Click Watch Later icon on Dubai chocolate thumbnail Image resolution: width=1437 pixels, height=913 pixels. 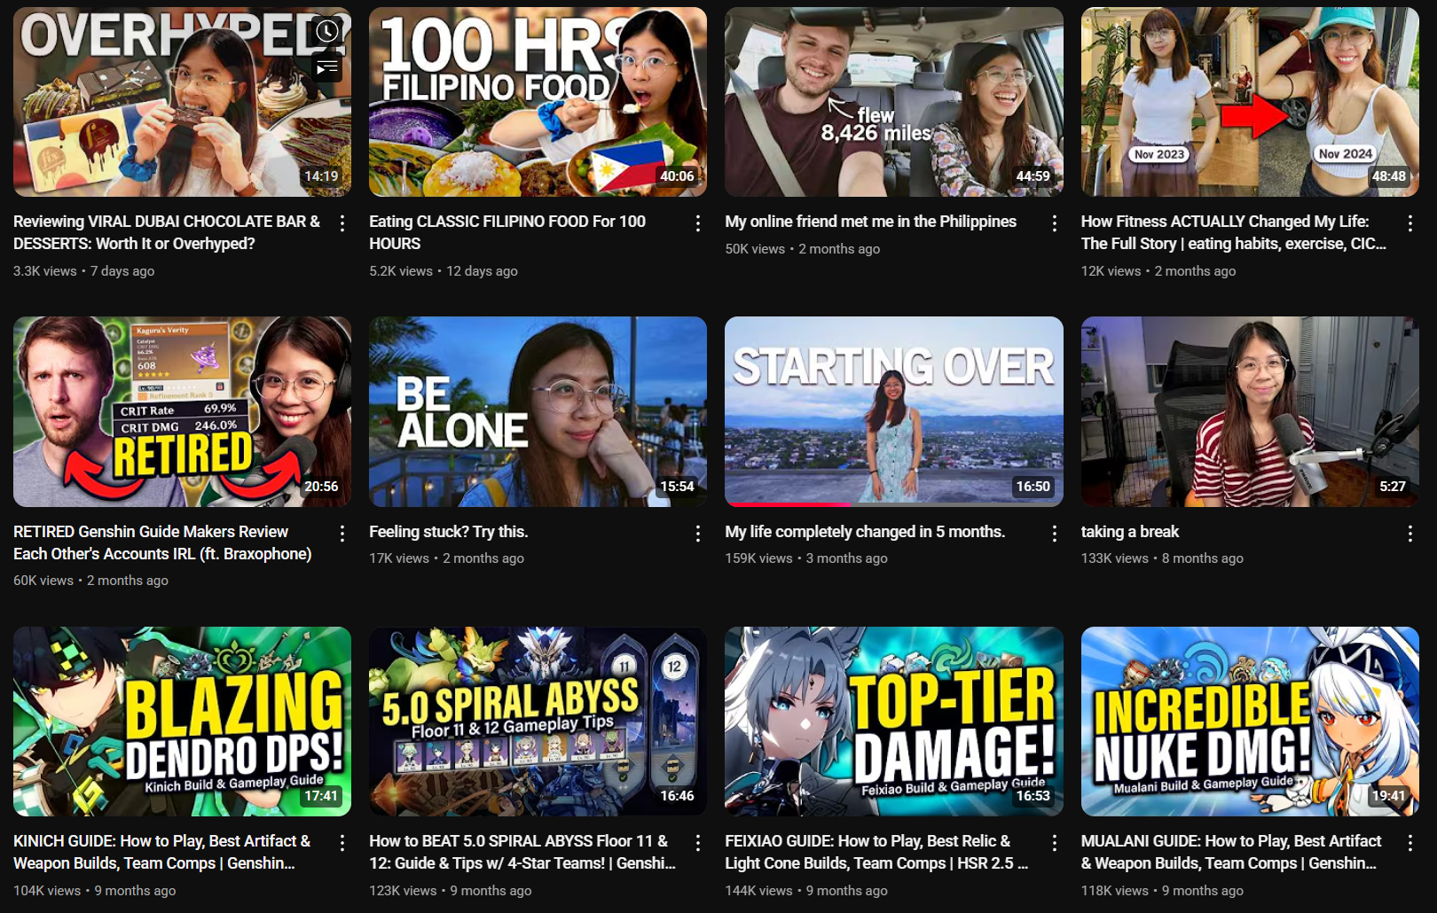coord(327,32)
